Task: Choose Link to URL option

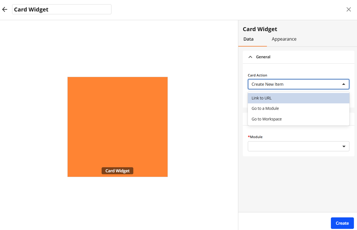Action: pos(299,98)
